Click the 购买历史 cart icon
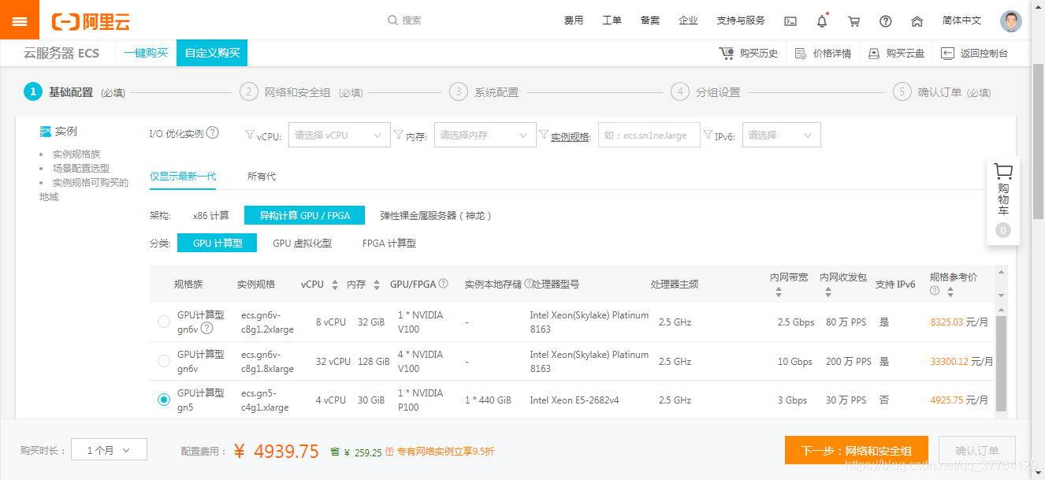Screen dimensions: 1045x480 click(x=726, y=53)
